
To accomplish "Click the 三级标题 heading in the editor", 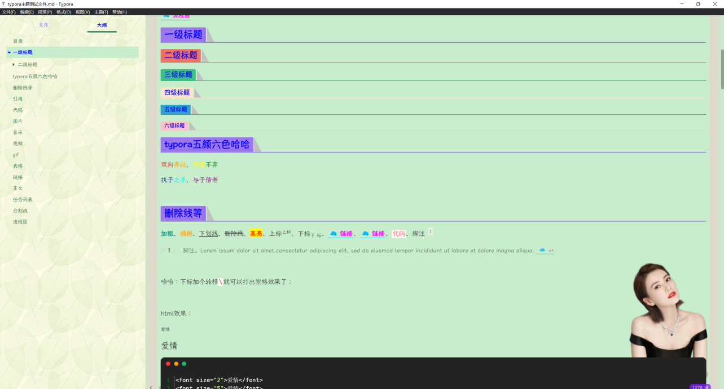I will (178, 74).
